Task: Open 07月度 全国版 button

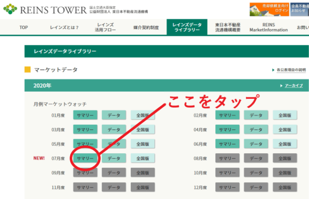Action: (x=143, y=158)
